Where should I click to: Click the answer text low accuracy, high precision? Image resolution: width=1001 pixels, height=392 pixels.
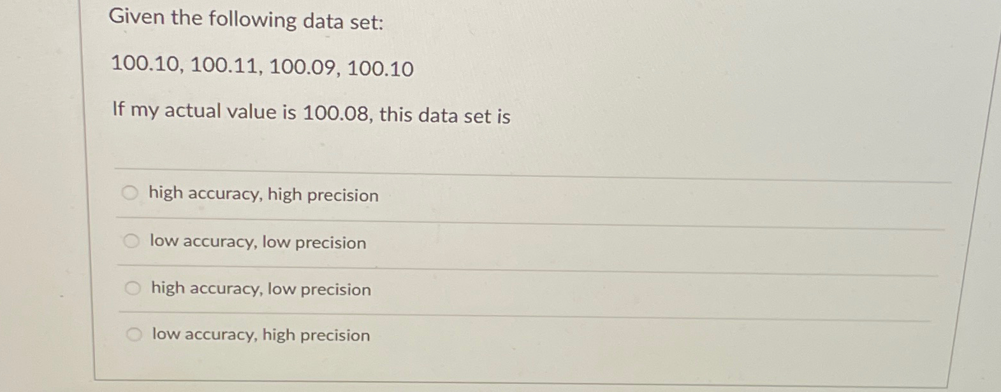click(260, 335)
